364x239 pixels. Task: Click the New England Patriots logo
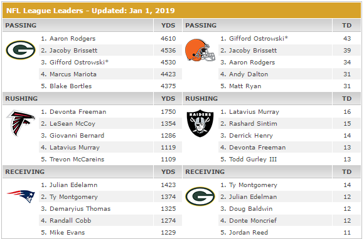21,196
